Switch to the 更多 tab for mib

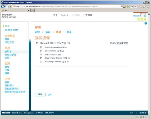[69, 32]
